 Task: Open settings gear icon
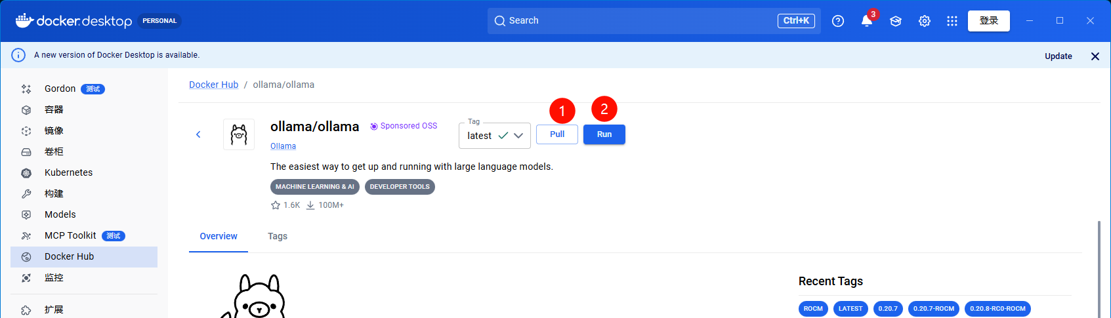[925, 21]
